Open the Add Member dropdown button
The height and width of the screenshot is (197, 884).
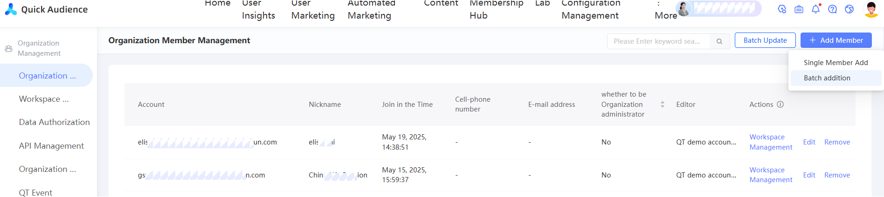836,40
